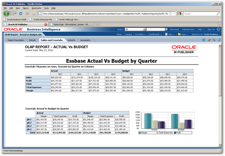The image size is (225, 156).
Task: Click the beige Total Expenses legend swatch
Action: (x=157, y=133)
